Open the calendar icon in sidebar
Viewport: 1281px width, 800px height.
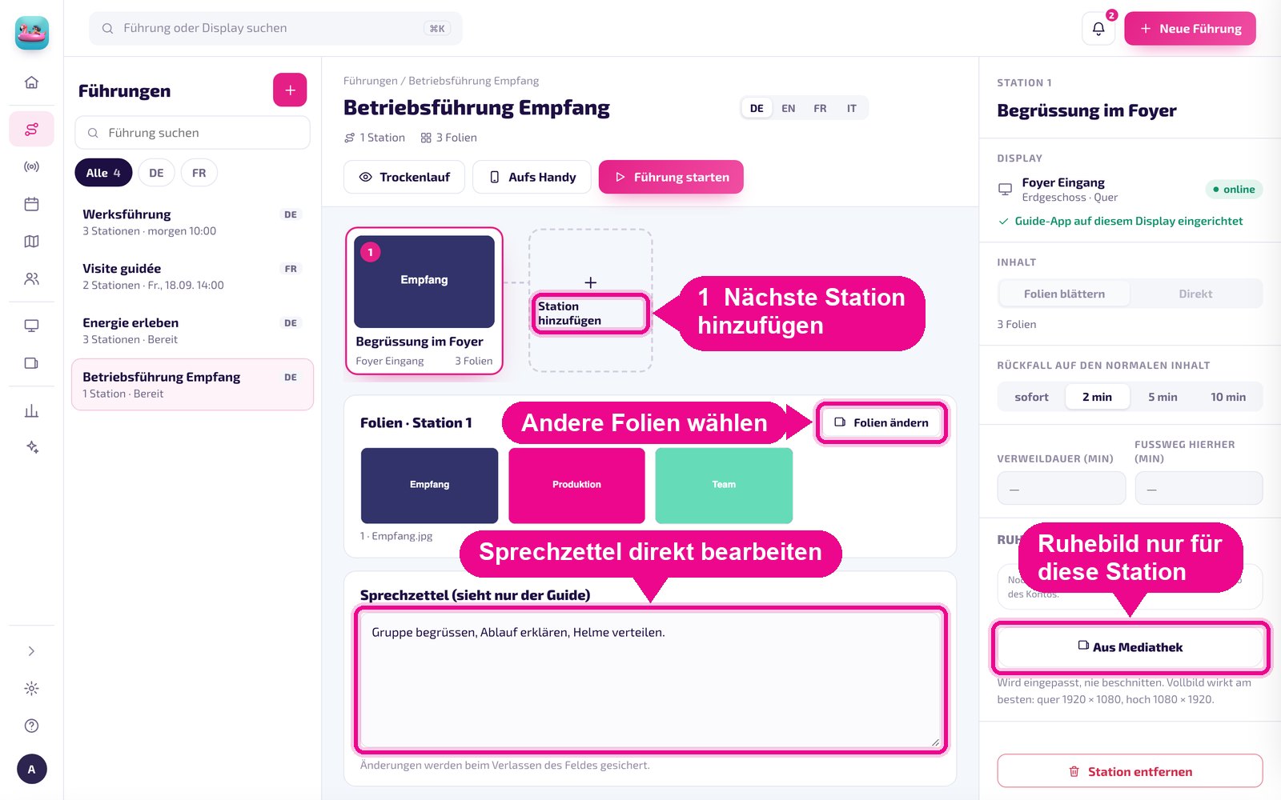pos(31,204)
